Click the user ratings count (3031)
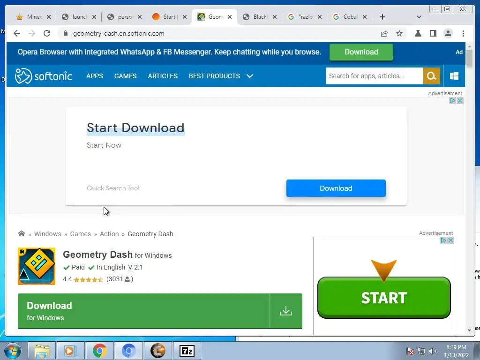This screenshot has height=360, width=480. [120, 279]
